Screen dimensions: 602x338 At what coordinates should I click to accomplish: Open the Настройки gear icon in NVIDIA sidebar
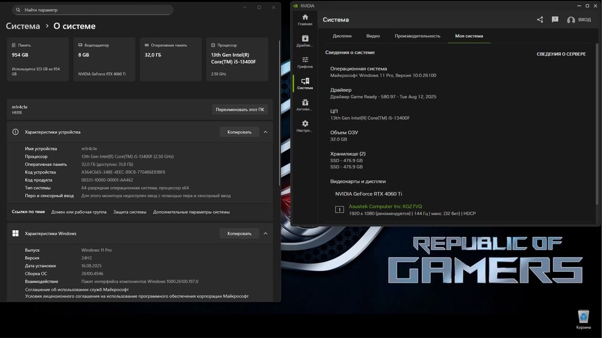point(305,123)
